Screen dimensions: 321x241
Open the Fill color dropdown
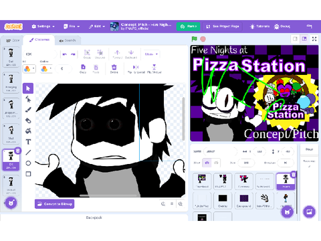(29, 69)
